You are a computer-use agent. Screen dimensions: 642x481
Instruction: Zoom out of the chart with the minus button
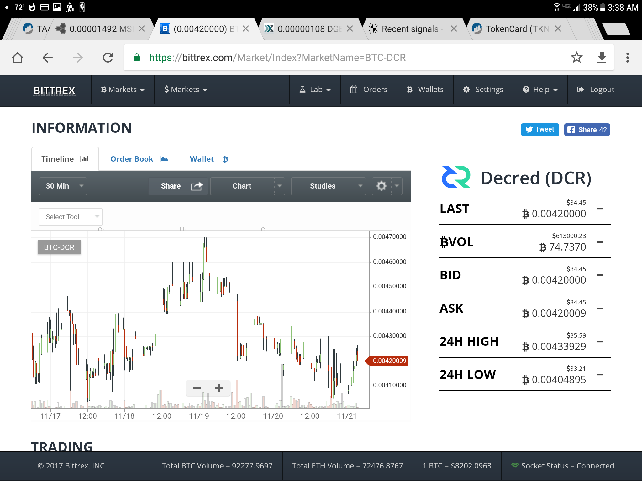(x=197, y=388)
